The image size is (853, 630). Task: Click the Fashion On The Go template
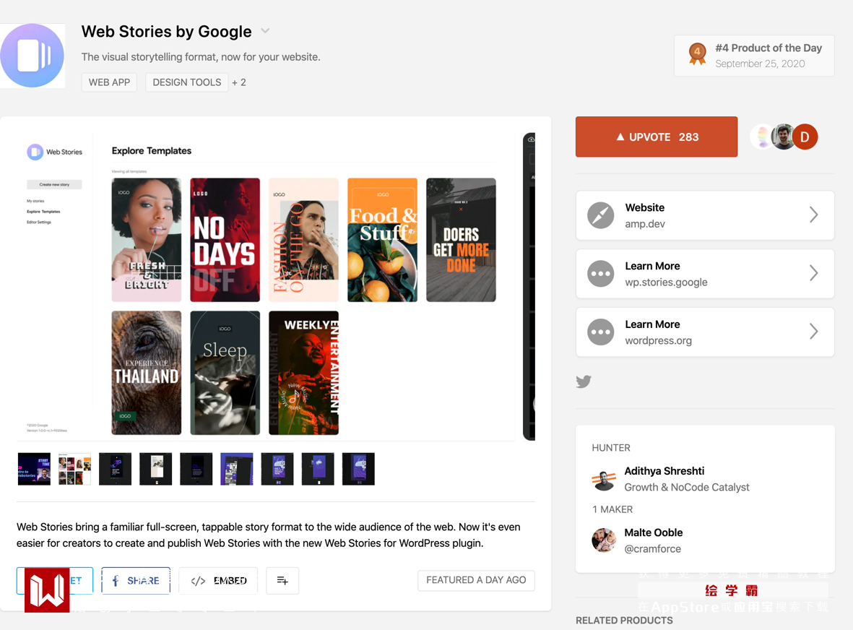pyautogui.click(x=303, y=240)
